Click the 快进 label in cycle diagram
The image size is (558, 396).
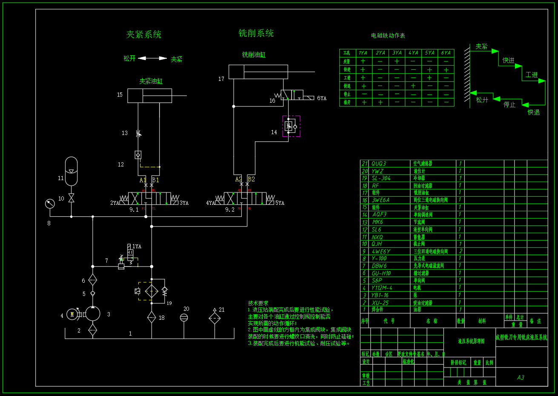[508, 60]
